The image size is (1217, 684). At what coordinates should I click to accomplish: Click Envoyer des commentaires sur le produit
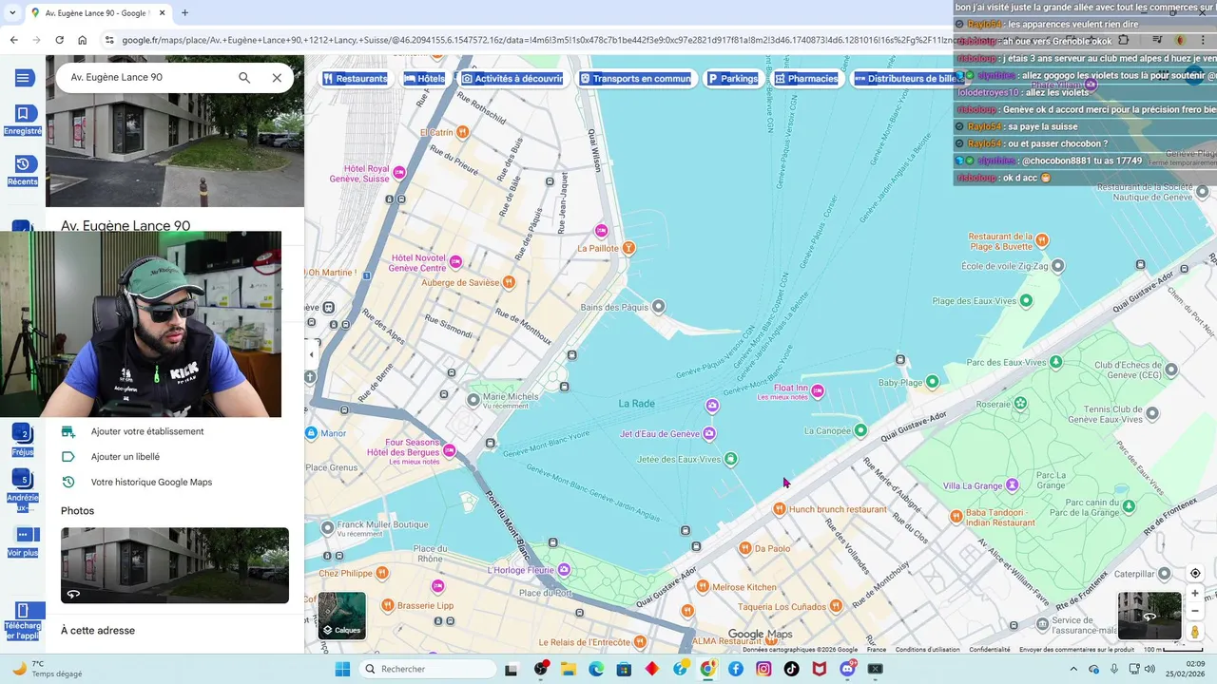point(1077,650)
